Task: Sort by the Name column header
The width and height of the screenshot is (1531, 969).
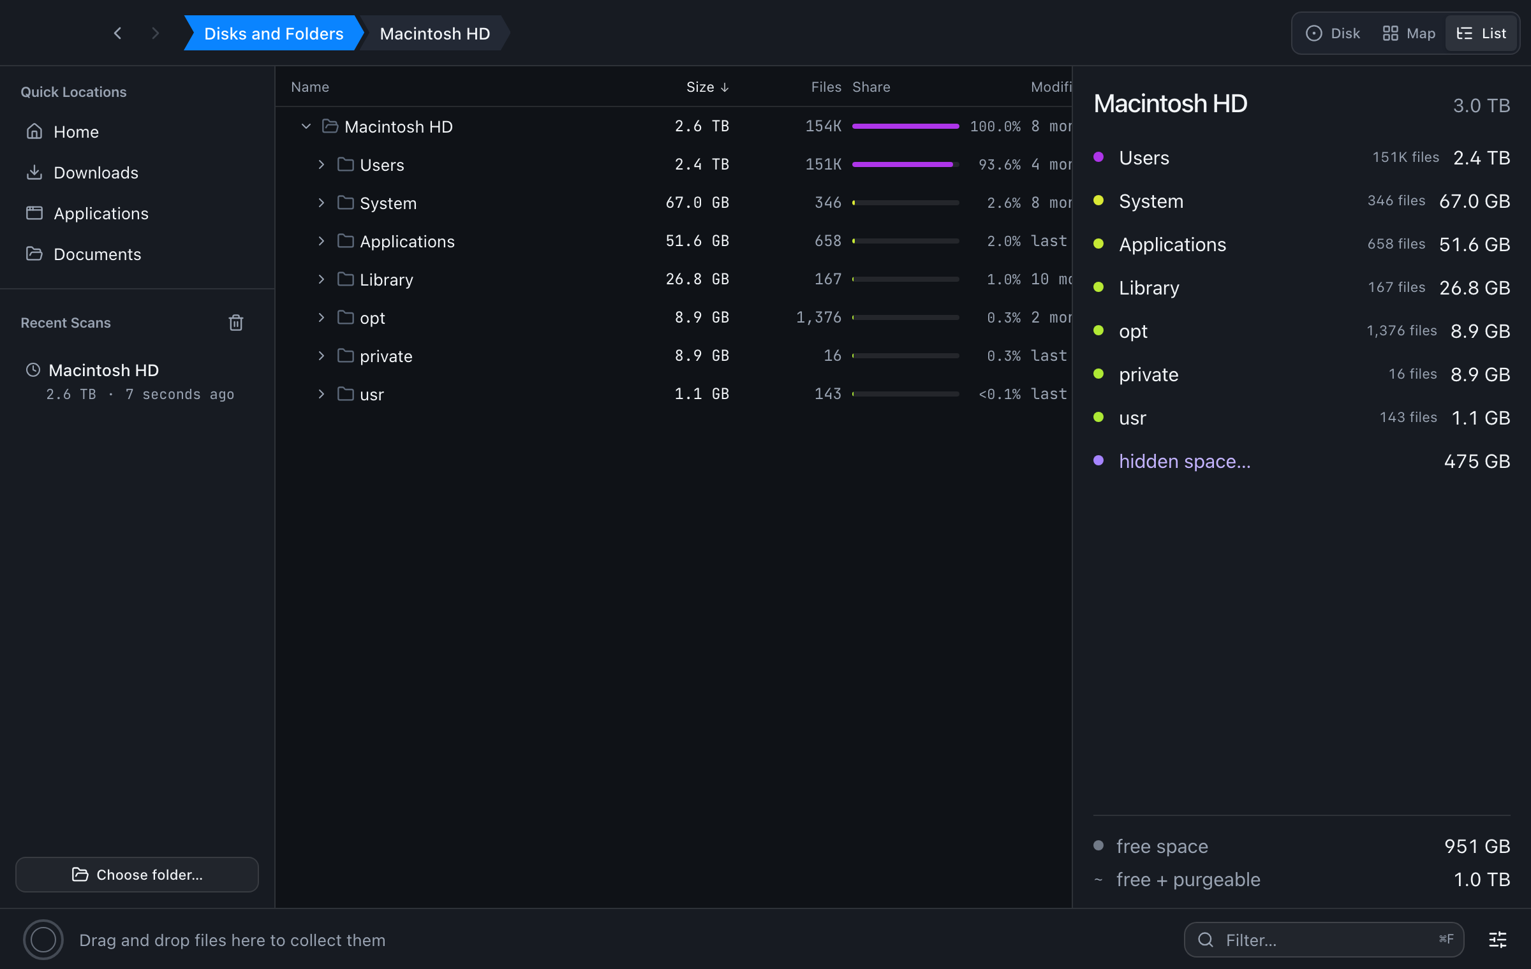Action: coord(310,87)
